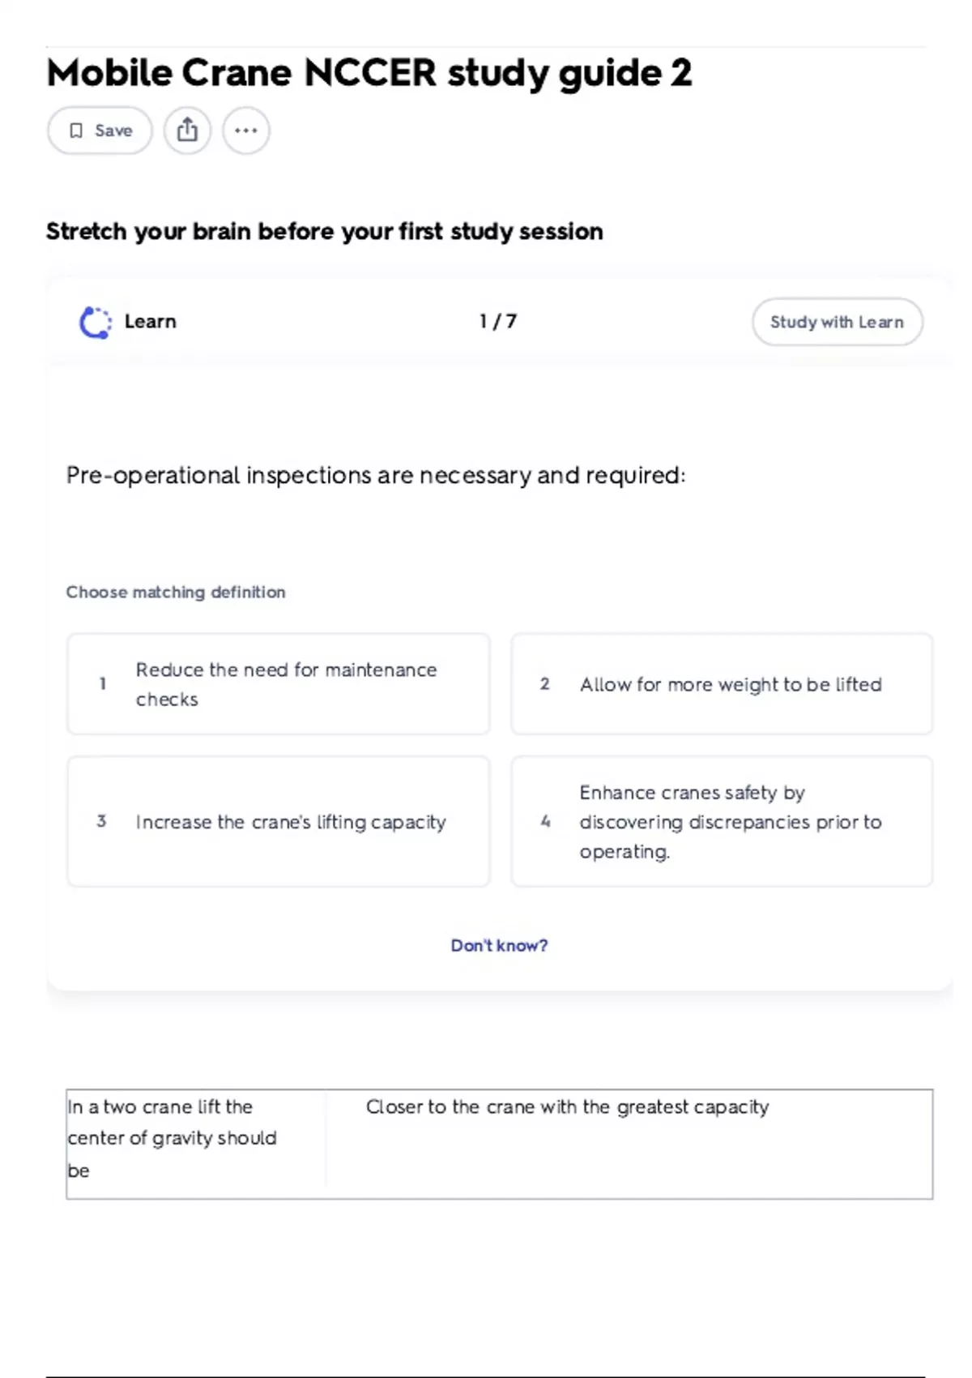Choose 'Enhance cranes safety by discovering discrepancies'
The height and width of the screenshot is (1378, 972).
tap(722, 821)
